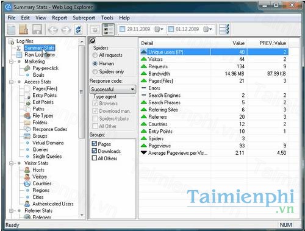This screenshot has width=305, height=231.
Task: Click the Visitors person icon
Action: 27,177
